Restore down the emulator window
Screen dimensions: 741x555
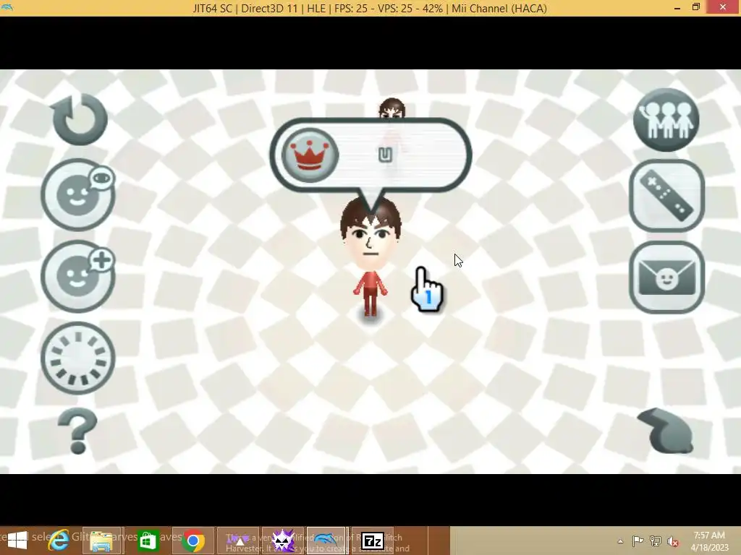pos(696,7)
